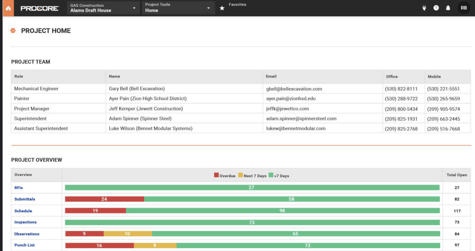This screenshot has width=475, height=251.
Task: Open the Observations tool
Action: click(x=26, y=234)
